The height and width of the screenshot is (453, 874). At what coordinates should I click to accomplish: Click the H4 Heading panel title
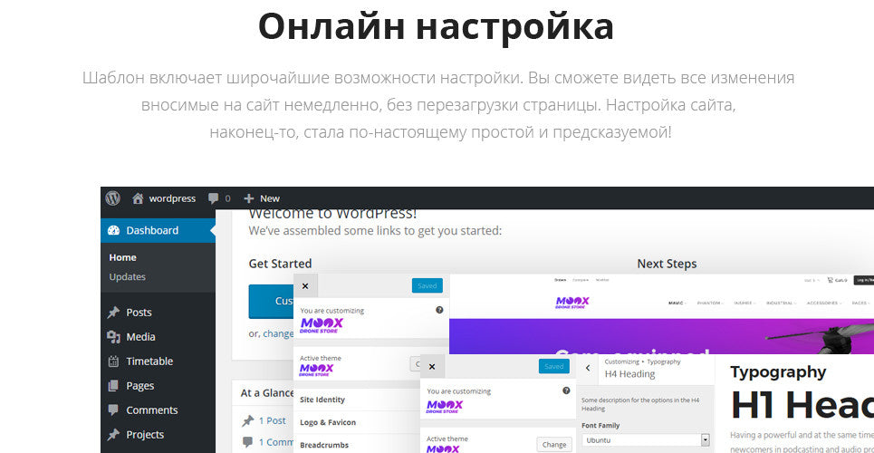[629, 374]
